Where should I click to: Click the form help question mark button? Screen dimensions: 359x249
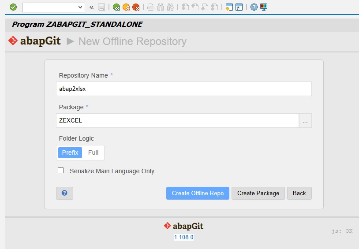(x=64, y=193)
